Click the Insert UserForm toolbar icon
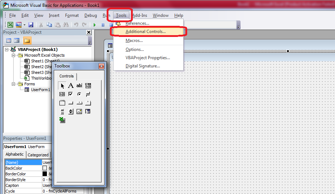Screen dimensions: 335x194 19,25
